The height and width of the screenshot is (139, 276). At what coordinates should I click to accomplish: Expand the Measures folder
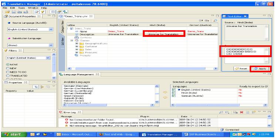77,52
